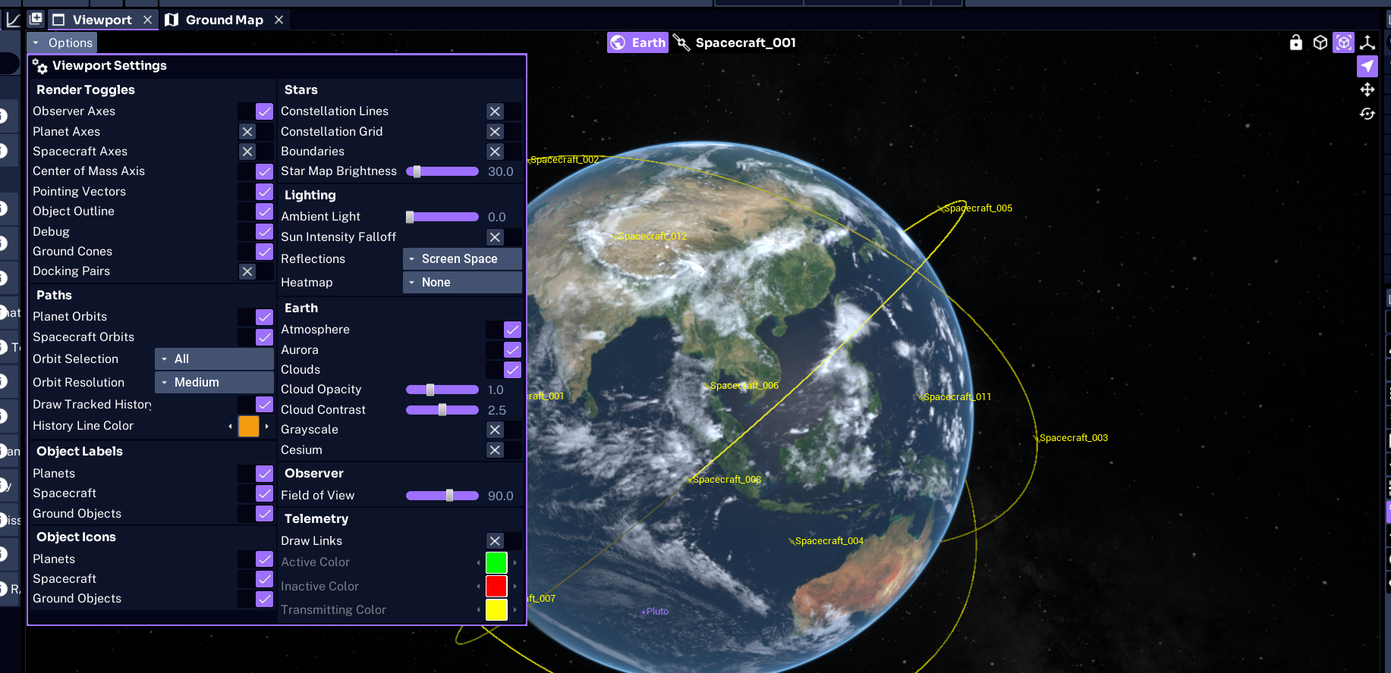Open the Reflections dropdown showing Screen Space

click(x=462, y=258)
